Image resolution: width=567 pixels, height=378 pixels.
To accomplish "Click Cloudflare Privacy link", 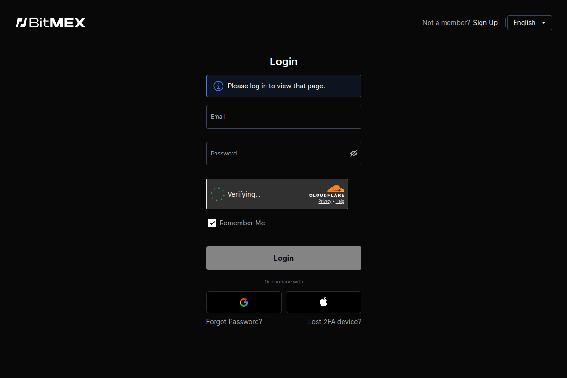I will [325, 201].
